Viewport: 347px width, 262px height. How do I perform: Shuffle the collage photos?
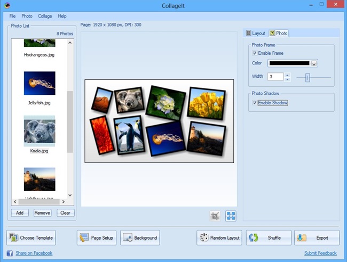(x=269, y=238)
